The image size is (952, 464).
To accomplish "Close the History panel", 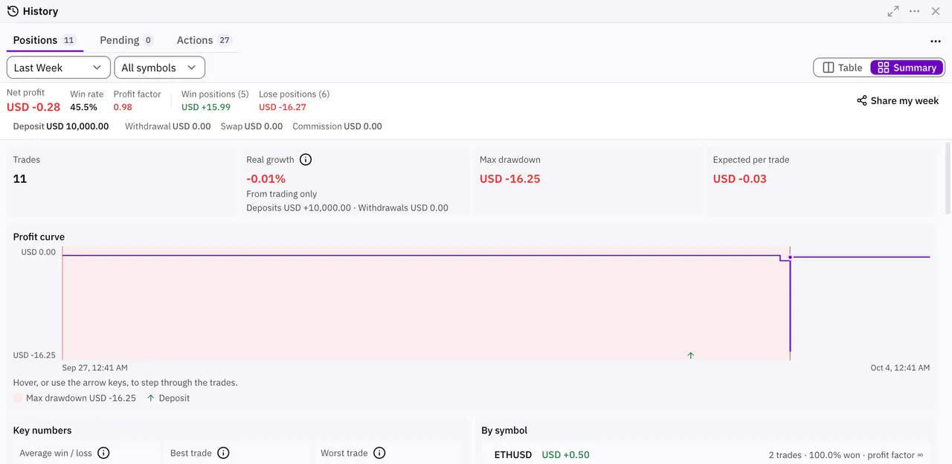I will click(936, 11).
